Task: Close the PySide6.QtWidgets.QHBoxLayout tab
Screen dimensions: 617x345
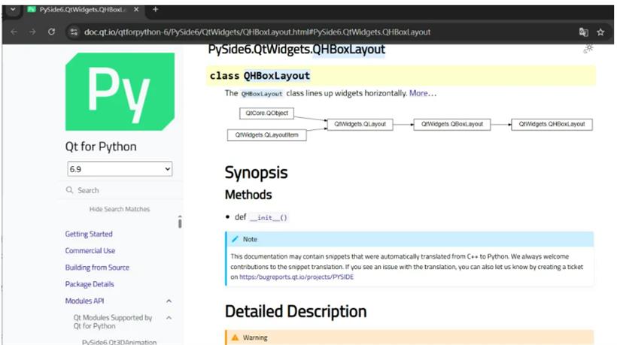Action: (136, 10)
